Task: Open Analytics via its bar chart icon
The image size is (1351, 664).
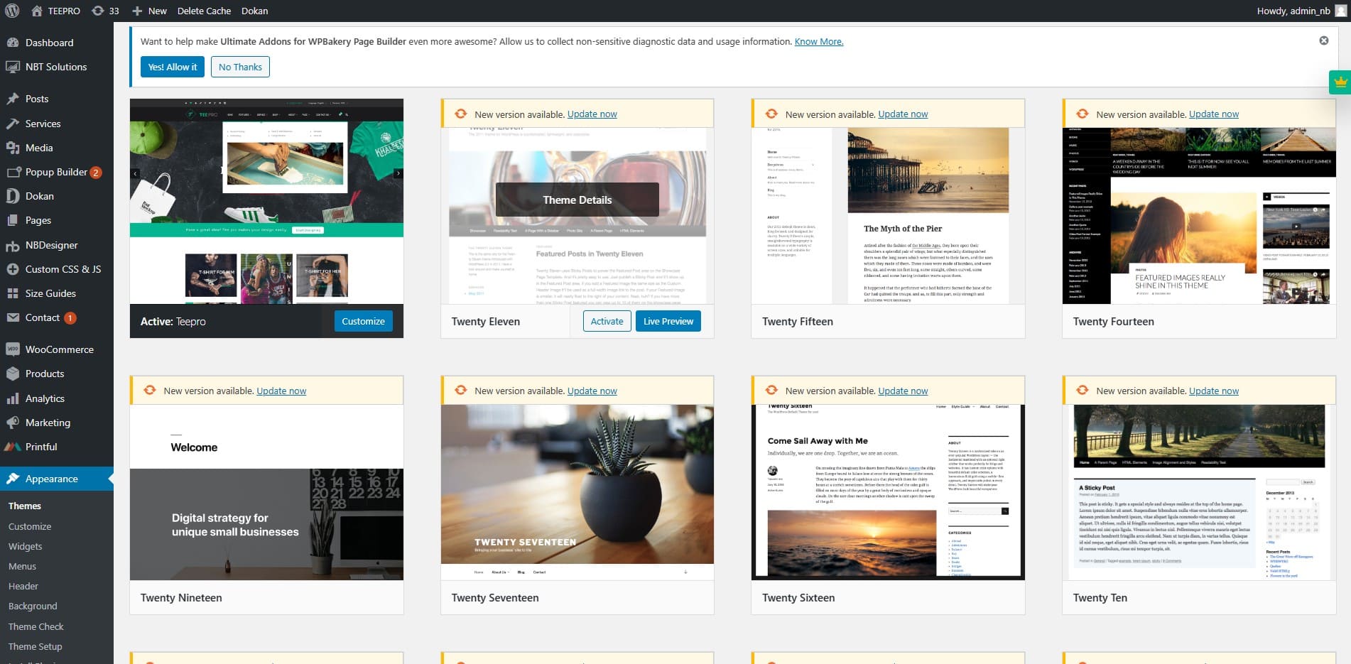Action: (12, 398)
